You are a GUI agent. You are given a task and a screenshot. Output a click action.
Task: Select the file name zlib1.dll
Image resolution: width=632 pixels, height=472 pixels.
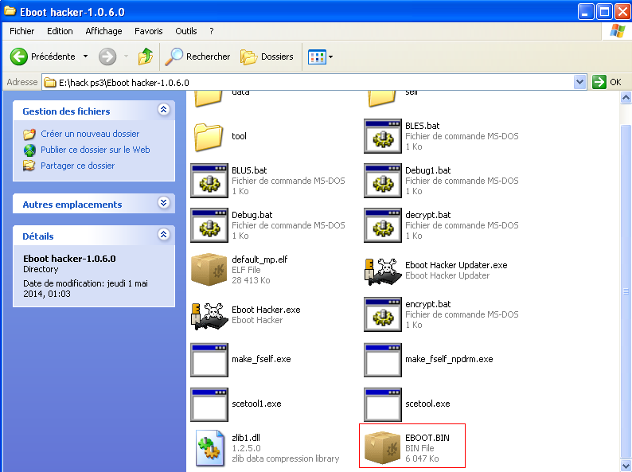(x=246, y=438)
